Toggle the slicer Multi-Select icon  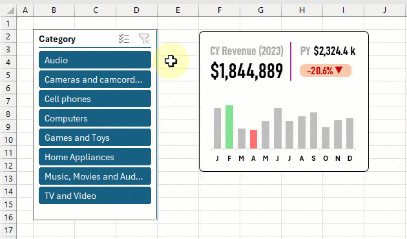click(x=124, y=39)
